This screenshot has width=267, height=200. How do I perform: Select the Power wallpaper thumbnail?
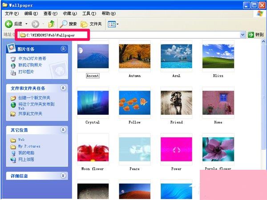coord(176,149)
